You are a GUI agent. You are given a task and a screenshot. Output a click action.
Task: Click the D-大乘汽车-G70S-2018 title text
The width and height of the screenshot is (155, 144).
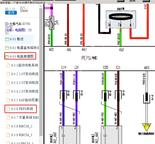click(18, 25)
